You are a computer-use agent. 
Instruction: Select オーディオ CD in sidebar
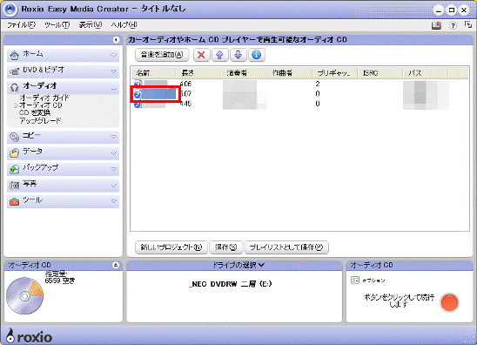tap(41, 105)
